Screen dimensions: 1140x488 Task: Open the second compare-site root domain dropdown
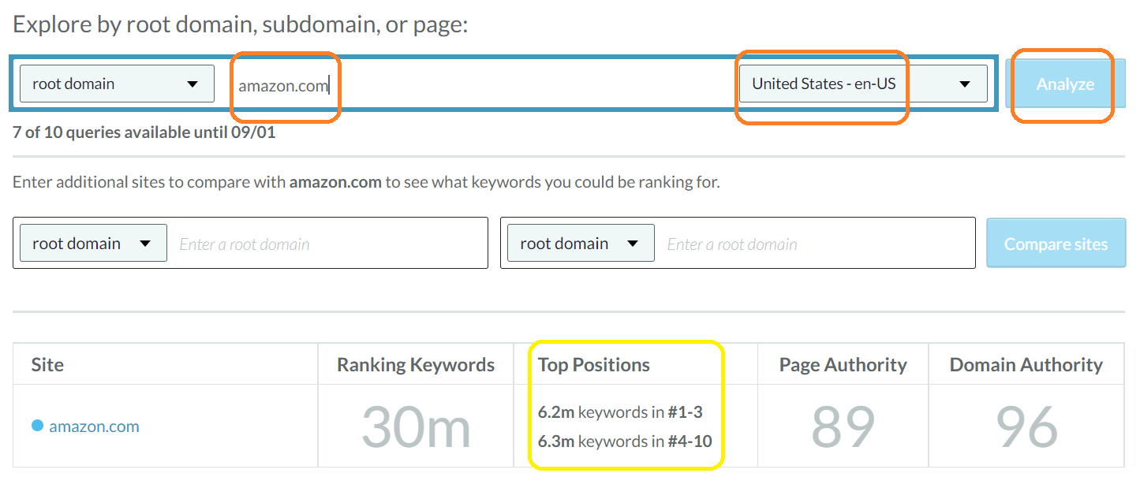tap(581, 243)
